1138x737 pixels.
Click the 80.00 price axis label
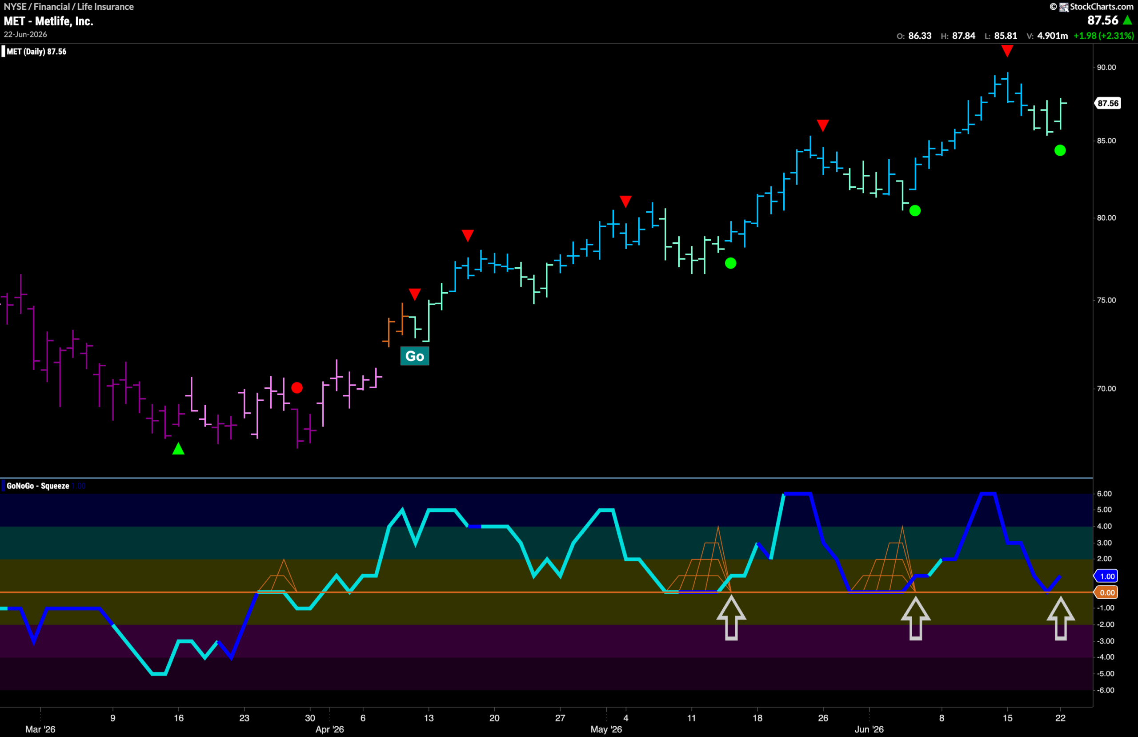(1106, 218)
